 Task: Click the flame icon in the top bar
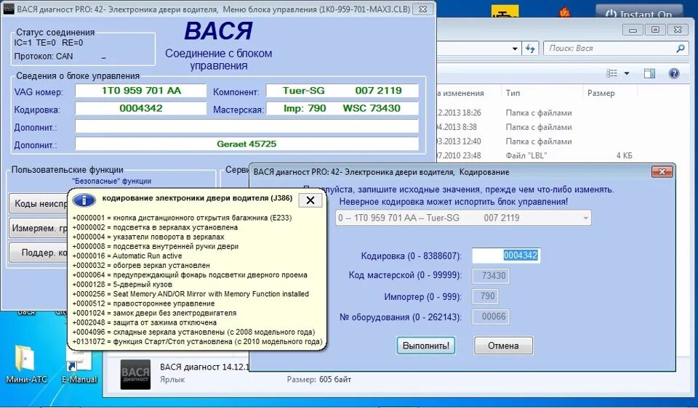(x=564, y=12)
